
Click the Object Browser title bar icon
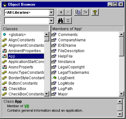tap(5, 4)
